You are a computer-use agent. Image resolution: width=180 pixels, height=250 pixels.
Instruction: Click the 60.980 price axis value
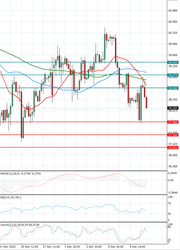click(172, 11)
